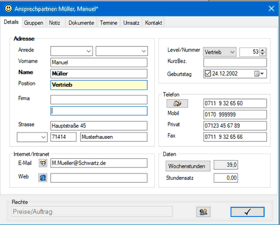Click the send e-mail envelope icon
The width and height of the screenshot is (280, 225).
(x=43, y=163)
